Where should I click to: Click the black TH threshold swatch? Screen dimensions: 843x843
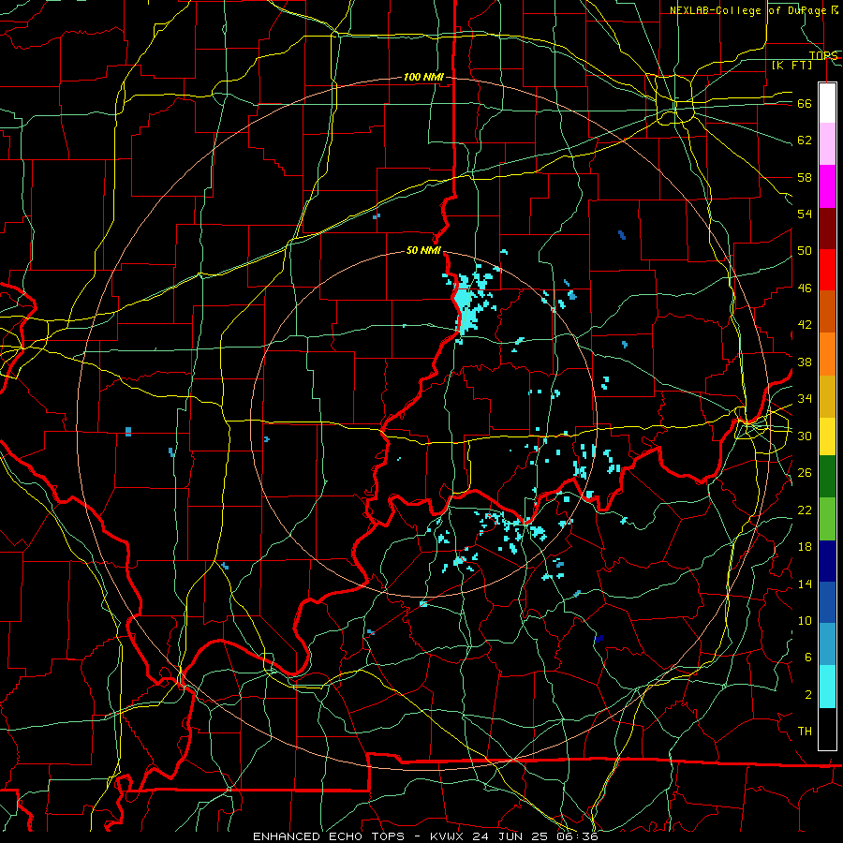pyautogui.click(x=827, y=728)
